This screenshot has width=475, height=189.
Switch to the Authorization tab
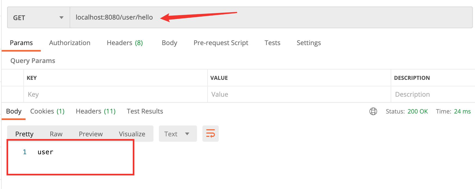(x=70, y=43)
